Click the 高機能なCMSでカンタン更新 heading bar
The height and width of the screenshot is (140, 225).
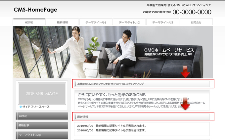(x=142, y=84)
